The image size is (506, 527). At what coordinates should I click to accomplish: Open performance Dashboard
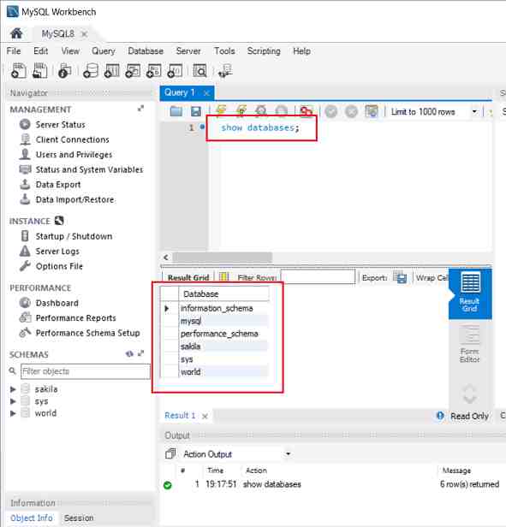pos(57,303)
